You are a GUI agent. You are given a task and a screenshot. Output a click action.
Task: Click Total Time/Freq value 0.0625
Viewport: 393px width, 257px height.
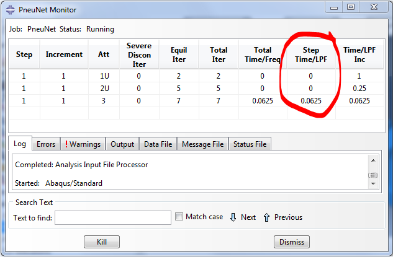coord(263,101)
